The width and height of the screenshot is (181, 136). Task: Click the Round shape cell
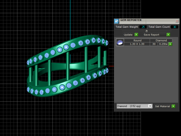[137, 40]
